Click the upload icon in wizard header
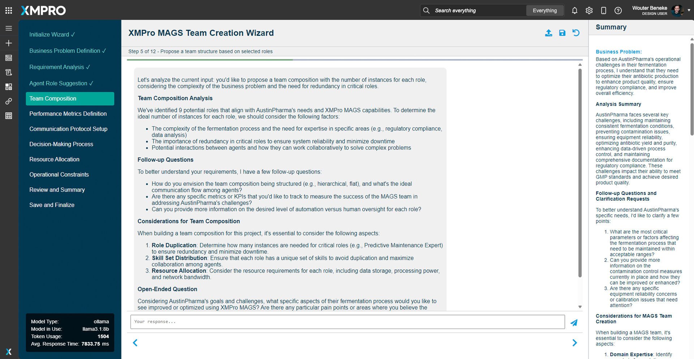The width and height of the screenshot is (694, 359). coord(548,33)
